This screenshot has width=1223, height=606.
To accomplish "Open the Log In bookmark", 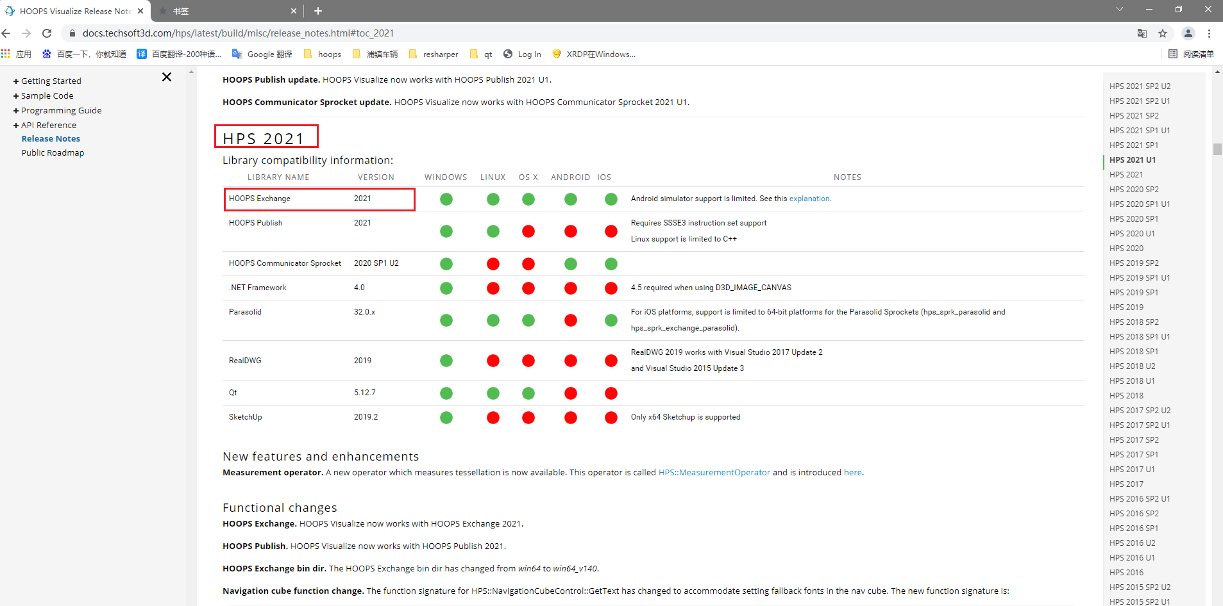I will click(x=522, y=54).
